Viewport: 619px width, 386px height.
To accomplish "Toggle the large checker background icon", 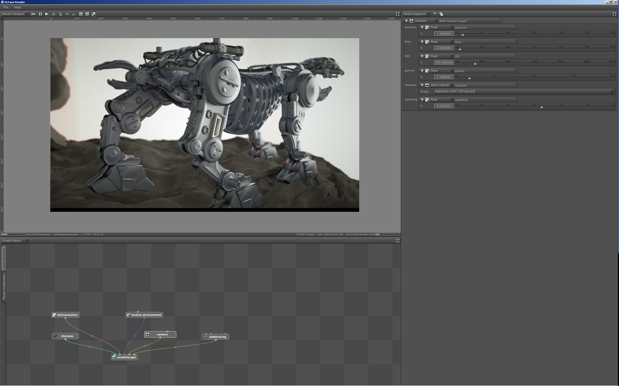I will 94,14.
